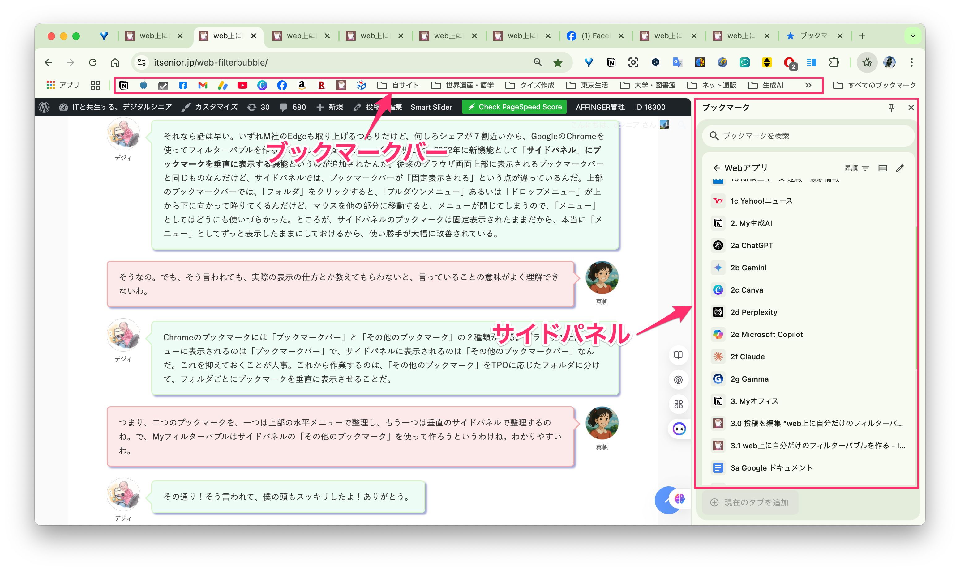Open カスタマイズ in admin bar
This screenshot has height=571, width=960.
210,107
